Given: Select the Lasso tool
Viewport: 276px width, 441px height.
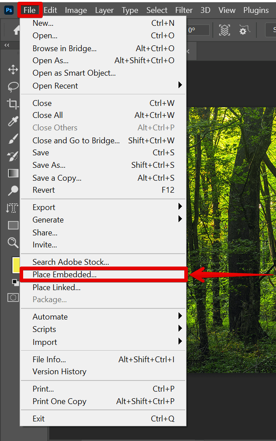Looking at the screenshot, I should (12, 87).
